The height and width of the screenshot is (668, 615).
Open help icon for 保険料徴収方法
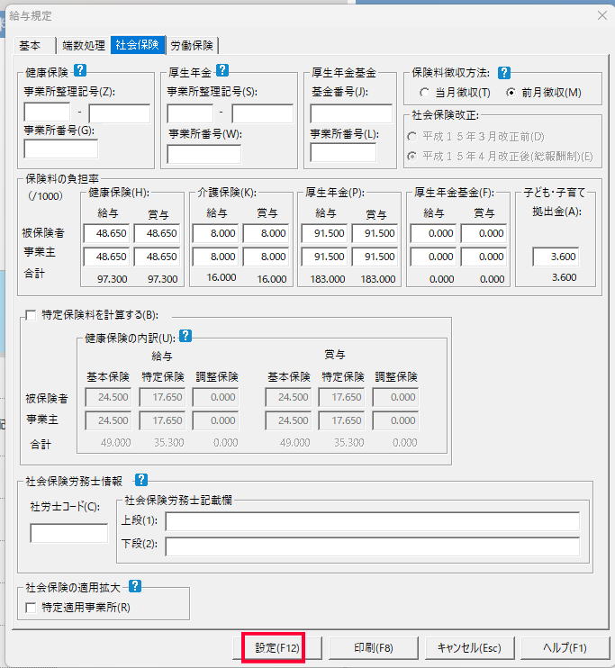(504, 72)
